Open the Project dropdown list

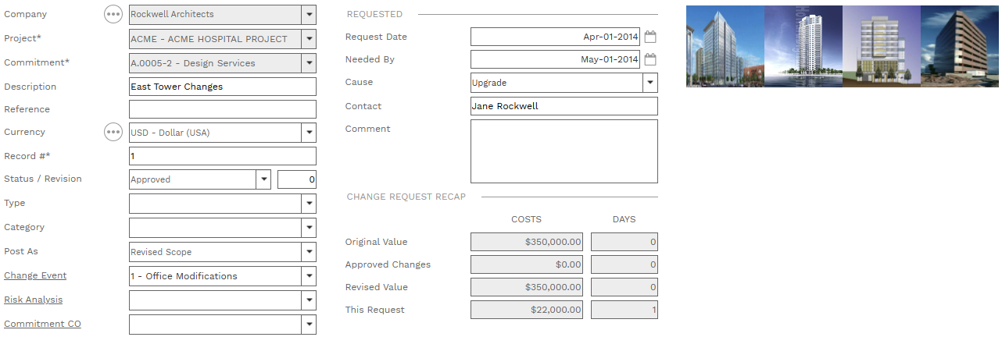pyautogui.click(x=310, y=39)
